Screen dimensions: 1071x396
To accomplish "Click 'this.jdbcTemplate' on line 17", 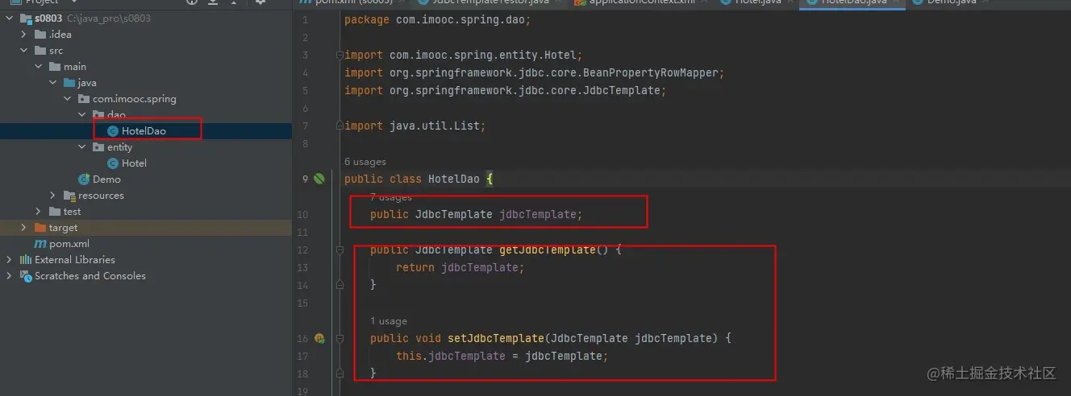I will click(x=450, y=356).
